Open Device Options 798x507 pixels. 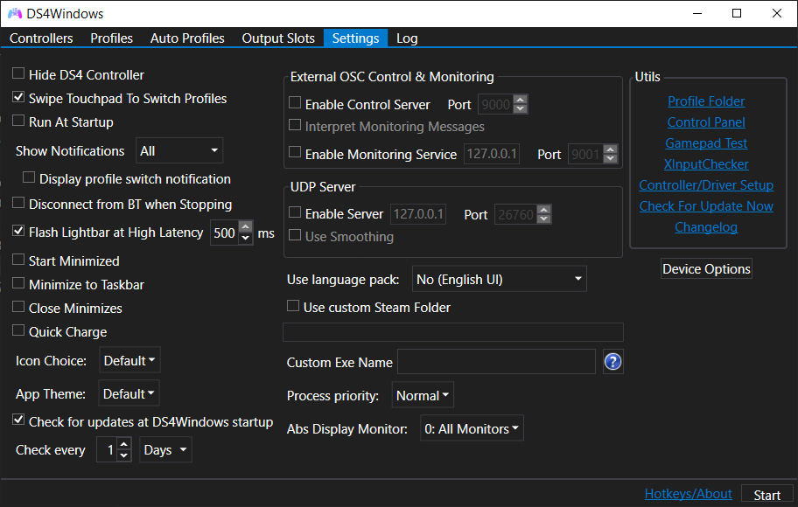click(x=706, y=269)
